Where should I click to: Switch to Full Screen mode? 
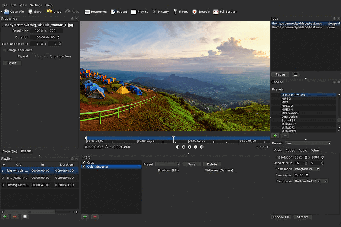(x=225, y=11)
